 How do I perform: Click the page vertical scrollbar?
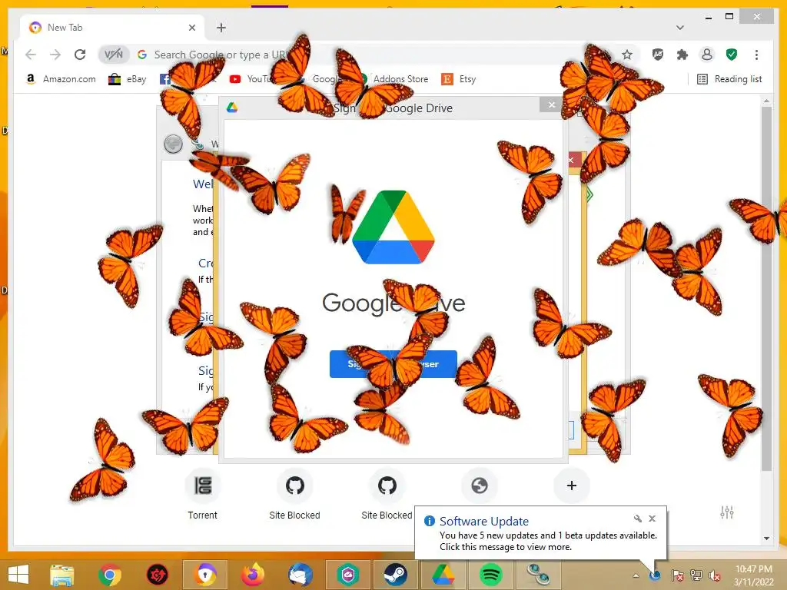click(x=766, y=289)
